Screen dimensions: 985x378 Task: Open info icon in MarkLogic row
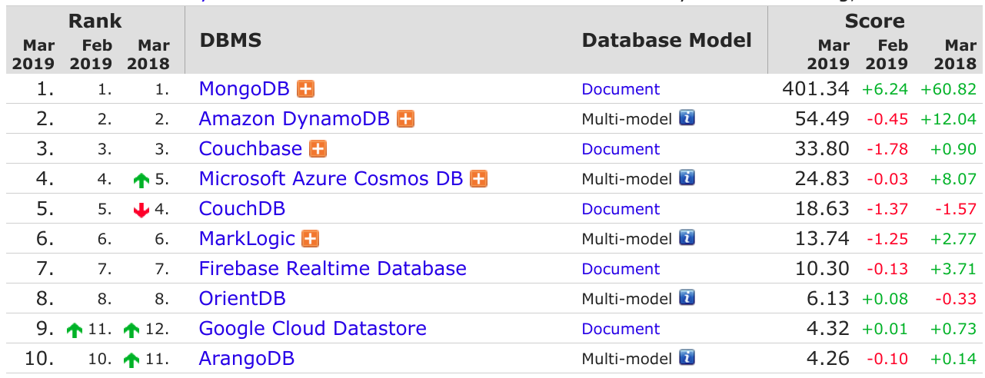[687, 237]
